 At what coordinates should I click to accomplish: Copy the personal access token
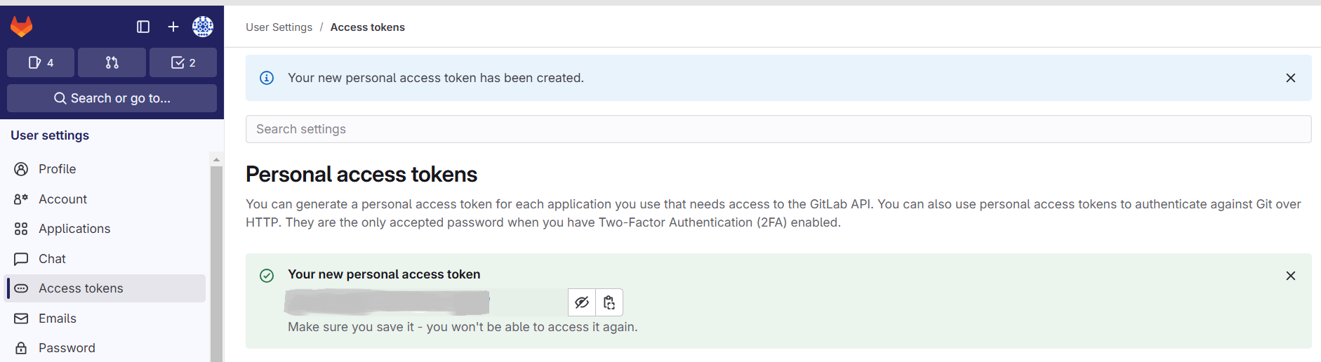coord(609,302)
